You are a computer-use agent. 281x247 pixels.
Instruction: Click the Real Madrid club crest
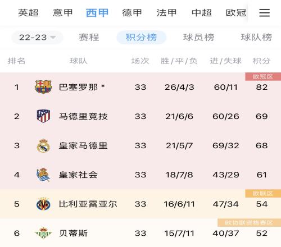coord(43,145)
